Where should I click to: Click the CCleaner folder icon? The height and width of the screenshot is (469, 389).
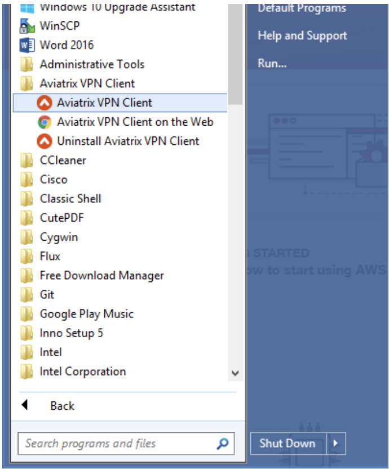coord(26,161)
